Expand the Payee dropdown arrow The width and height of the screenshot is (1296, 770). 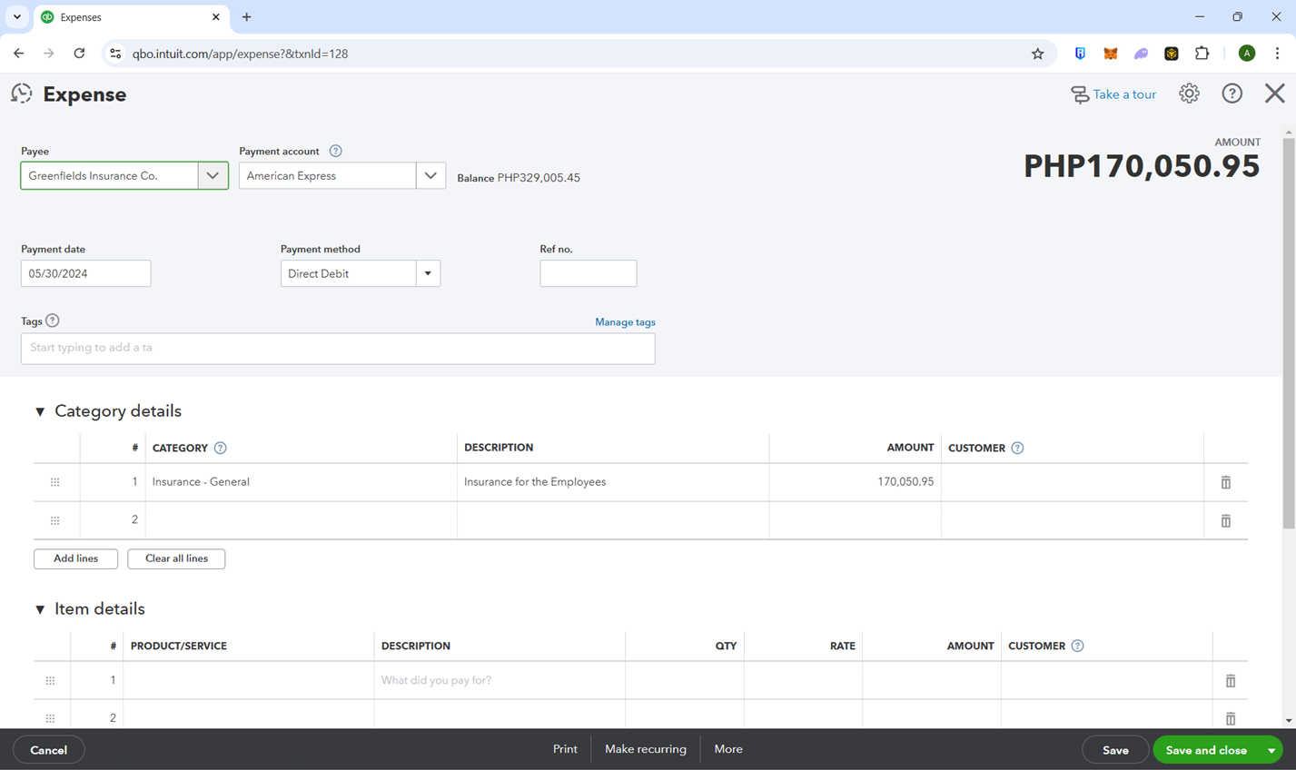213,176
